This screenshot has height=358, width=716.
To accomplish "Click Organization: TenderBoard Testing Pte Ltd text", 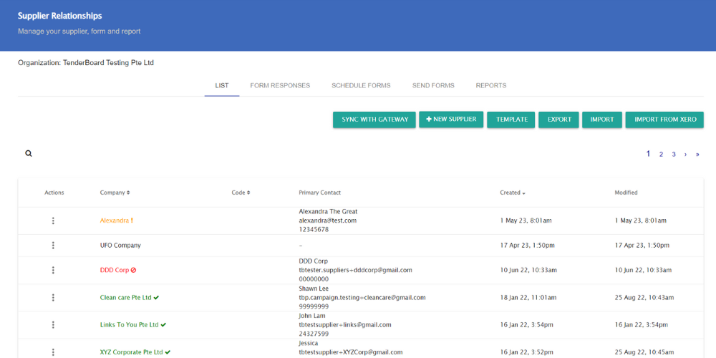I will [86, 63].
